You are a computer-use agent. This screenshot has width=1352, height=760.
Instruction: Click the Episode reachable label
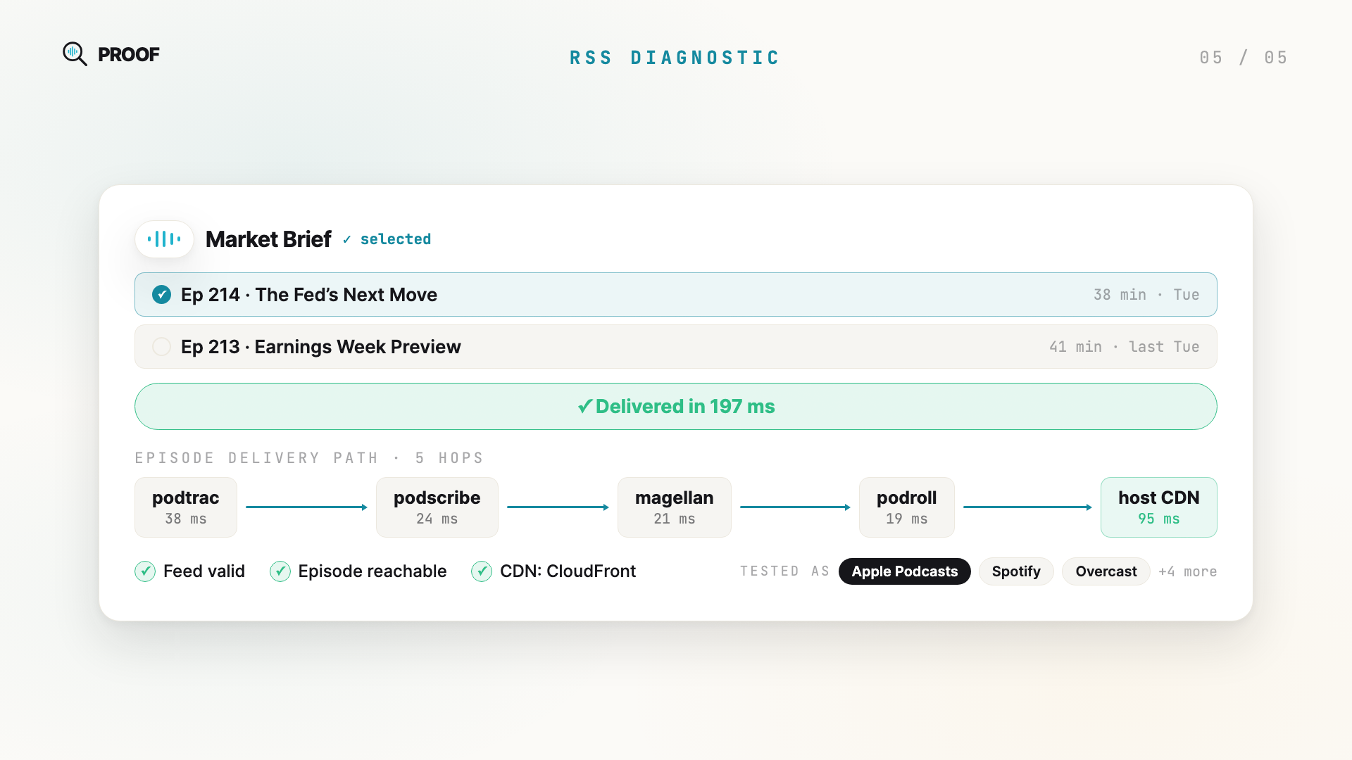(x=373, y=571)
